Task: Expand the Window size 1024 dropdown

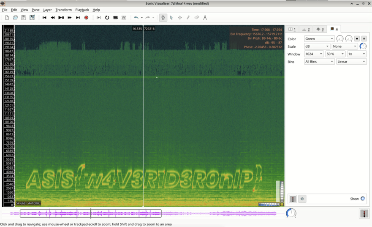Action: tap(314, 54)
